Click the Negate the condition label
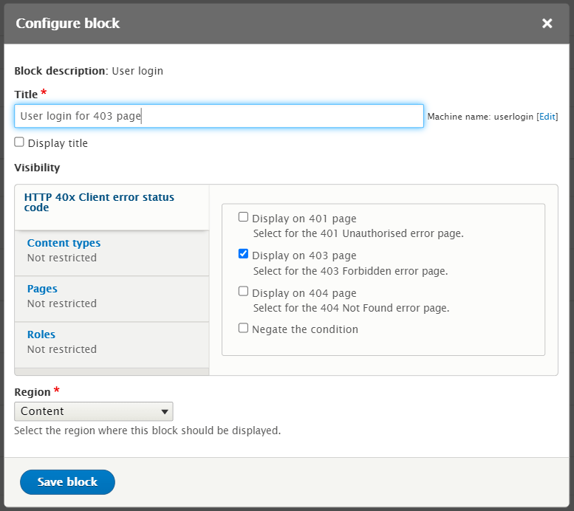Viewport: 574px width, 511px height. coord(304,329)
